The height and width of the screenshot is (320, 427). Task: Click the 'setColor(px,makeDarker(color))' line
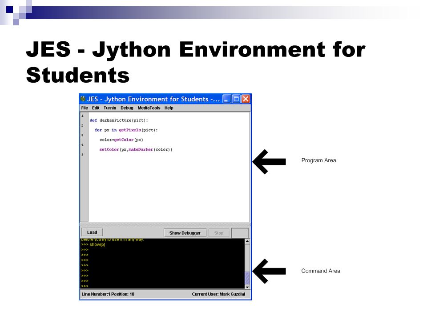pos(136,150)
